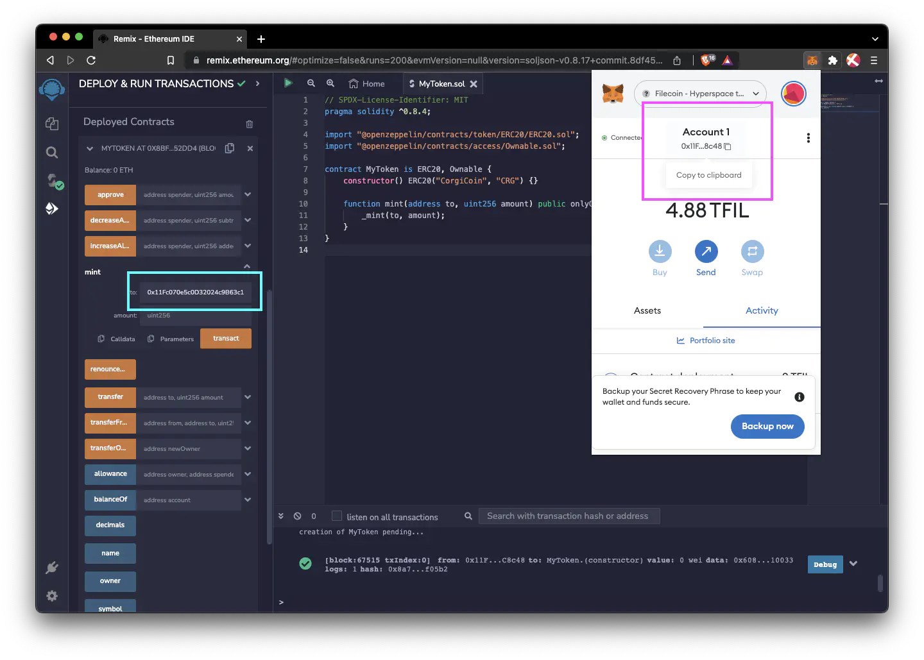Click backup info icon in MetaMask
The image size is (924, 660).
(800, 397)
